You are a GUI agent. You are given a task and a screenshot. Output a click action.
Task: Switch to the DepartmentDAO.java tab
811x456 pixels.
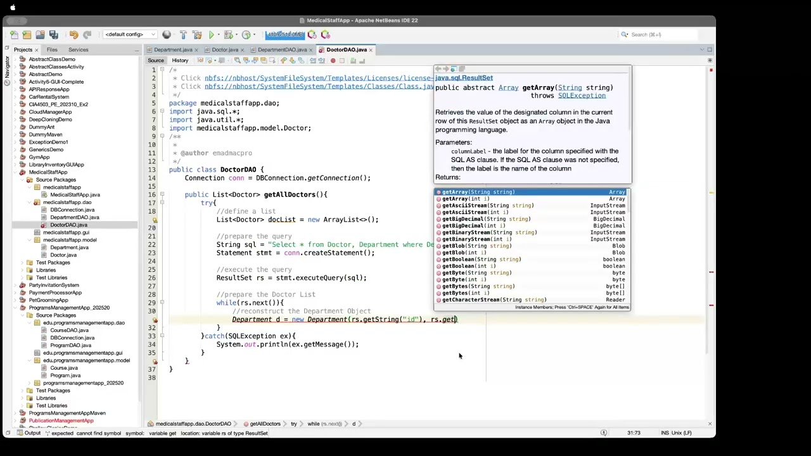point(282,49)
